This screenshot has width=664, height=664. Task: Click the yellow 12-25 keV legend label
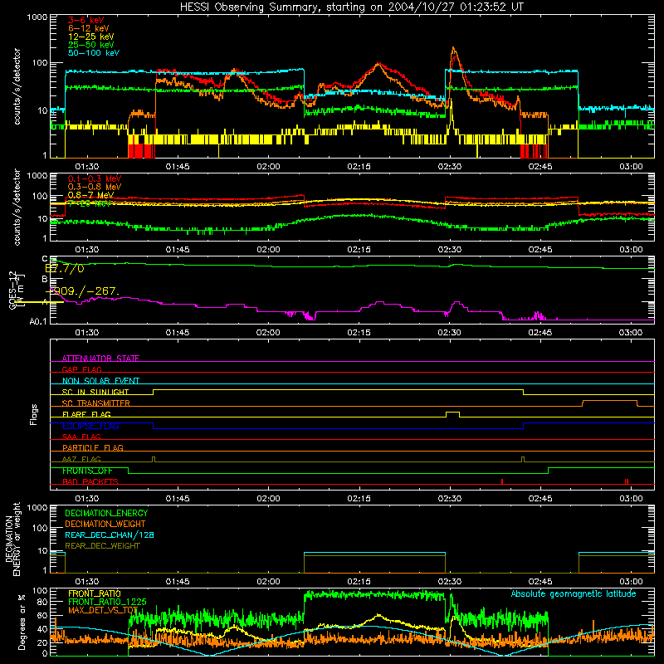pos(91,37)
